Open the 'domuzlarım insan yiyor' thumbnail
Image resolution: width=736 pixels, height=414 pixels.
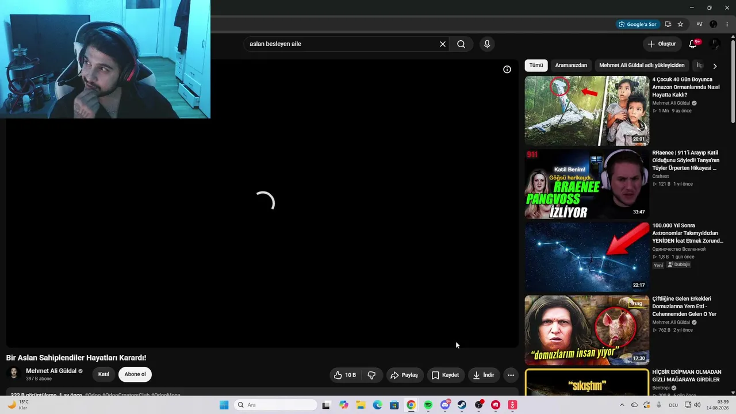point(586,330)
